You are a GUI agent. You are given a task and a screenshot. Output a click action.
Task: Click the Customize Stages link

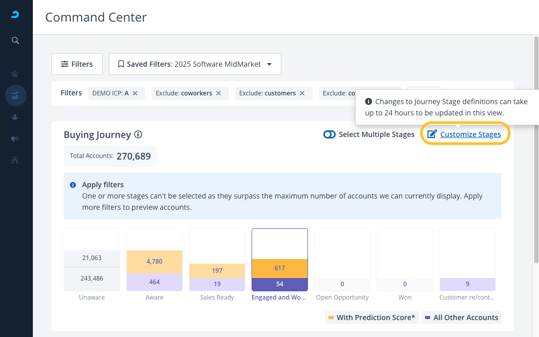470,134
